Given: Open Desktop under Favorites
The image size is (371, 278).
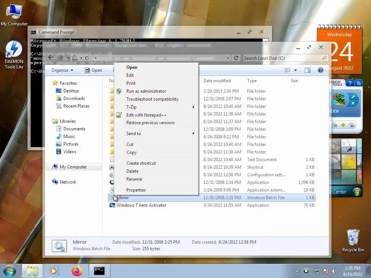Looking at the screenshot, I should pyautogui.click(x=67, y=91).
